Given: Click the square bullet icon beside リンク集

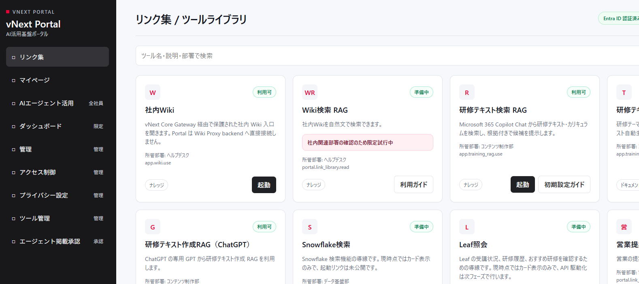Looking at the screenshot, I should coord(13,57).
